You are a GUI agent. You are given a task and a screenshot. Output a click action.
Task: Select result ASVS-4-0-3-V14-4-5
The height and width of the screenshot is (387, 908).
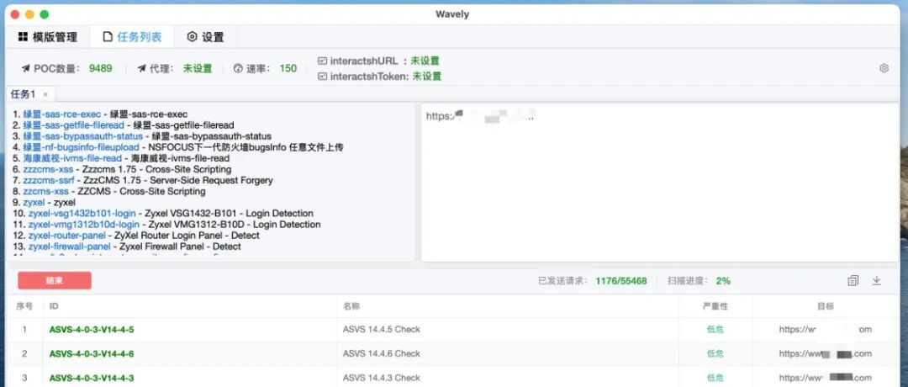click(92, 330)
